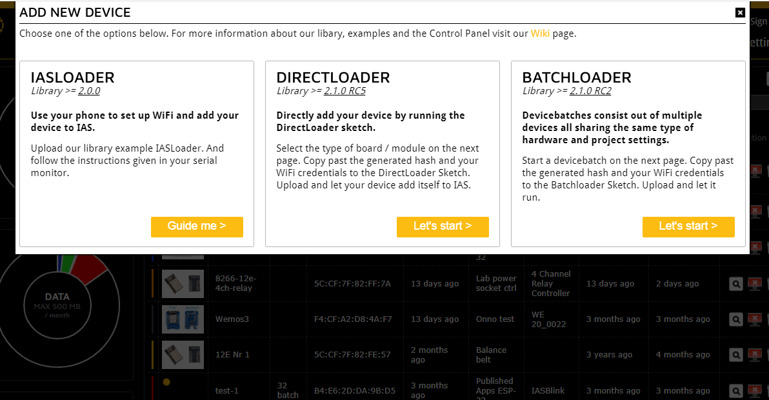Click red monitor icon in Wemos3 row
This screenshot has width=769, height=400.
[755, 319]
